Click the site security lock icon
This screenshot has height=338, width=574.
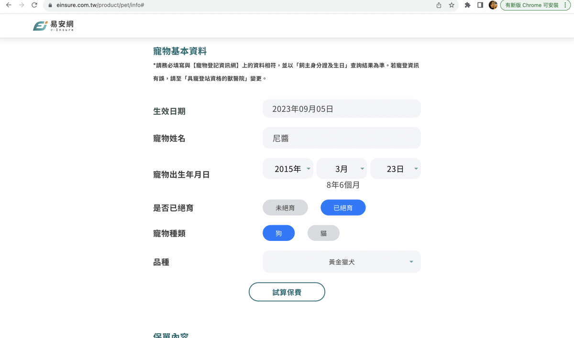(x=50, y=5)
